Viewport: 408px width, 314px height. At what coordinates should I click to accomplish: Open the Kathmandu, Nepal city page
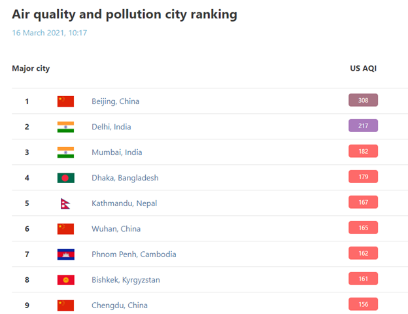124,203
